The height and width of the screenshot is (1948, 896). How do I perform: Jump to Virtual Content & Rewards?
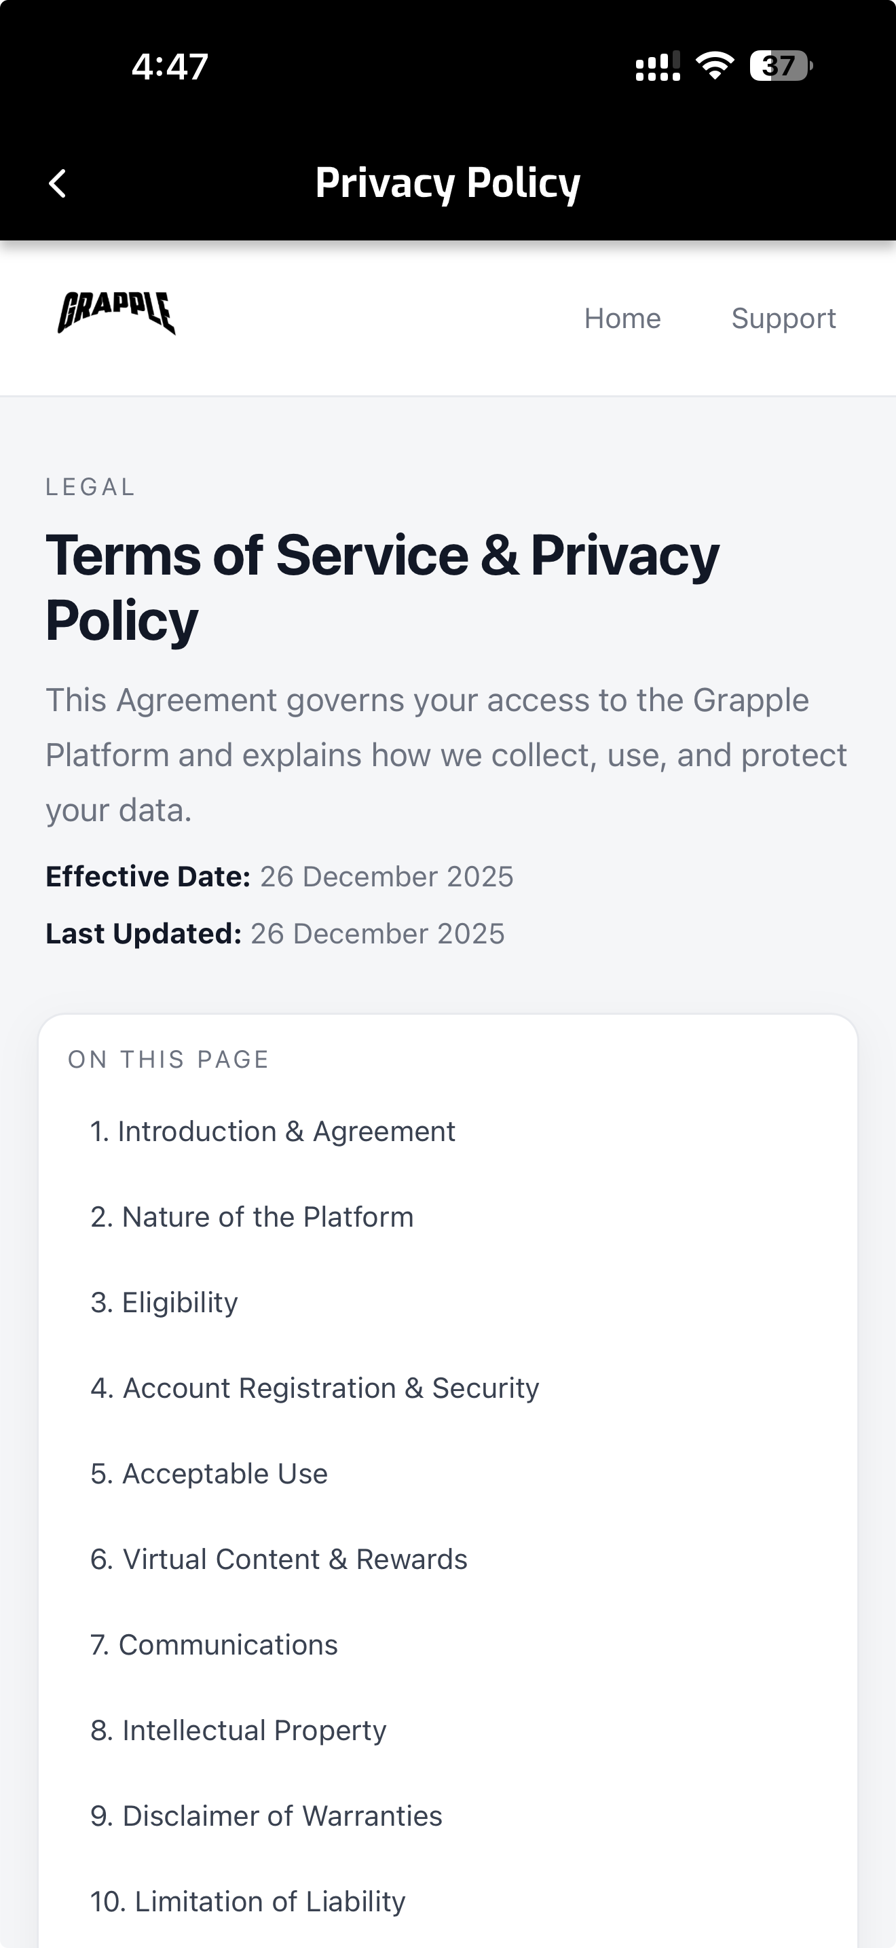click(x=279, y=1559)
